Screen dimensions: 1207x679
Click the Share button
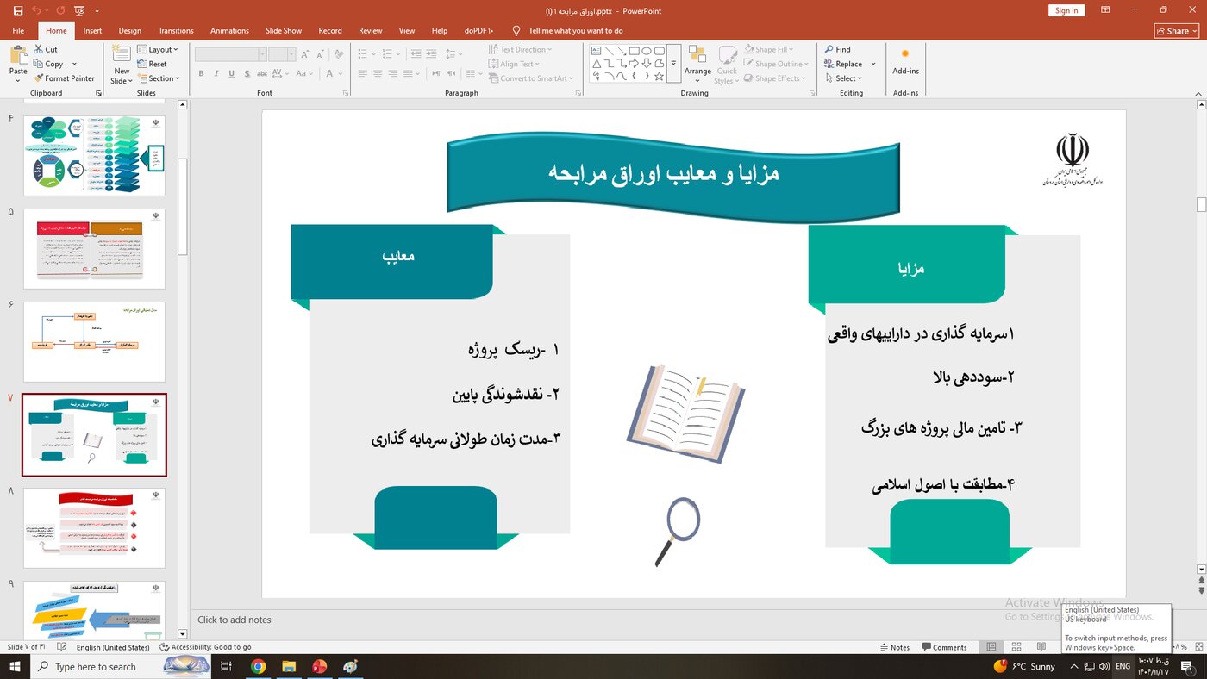(x=1176, y=31)
